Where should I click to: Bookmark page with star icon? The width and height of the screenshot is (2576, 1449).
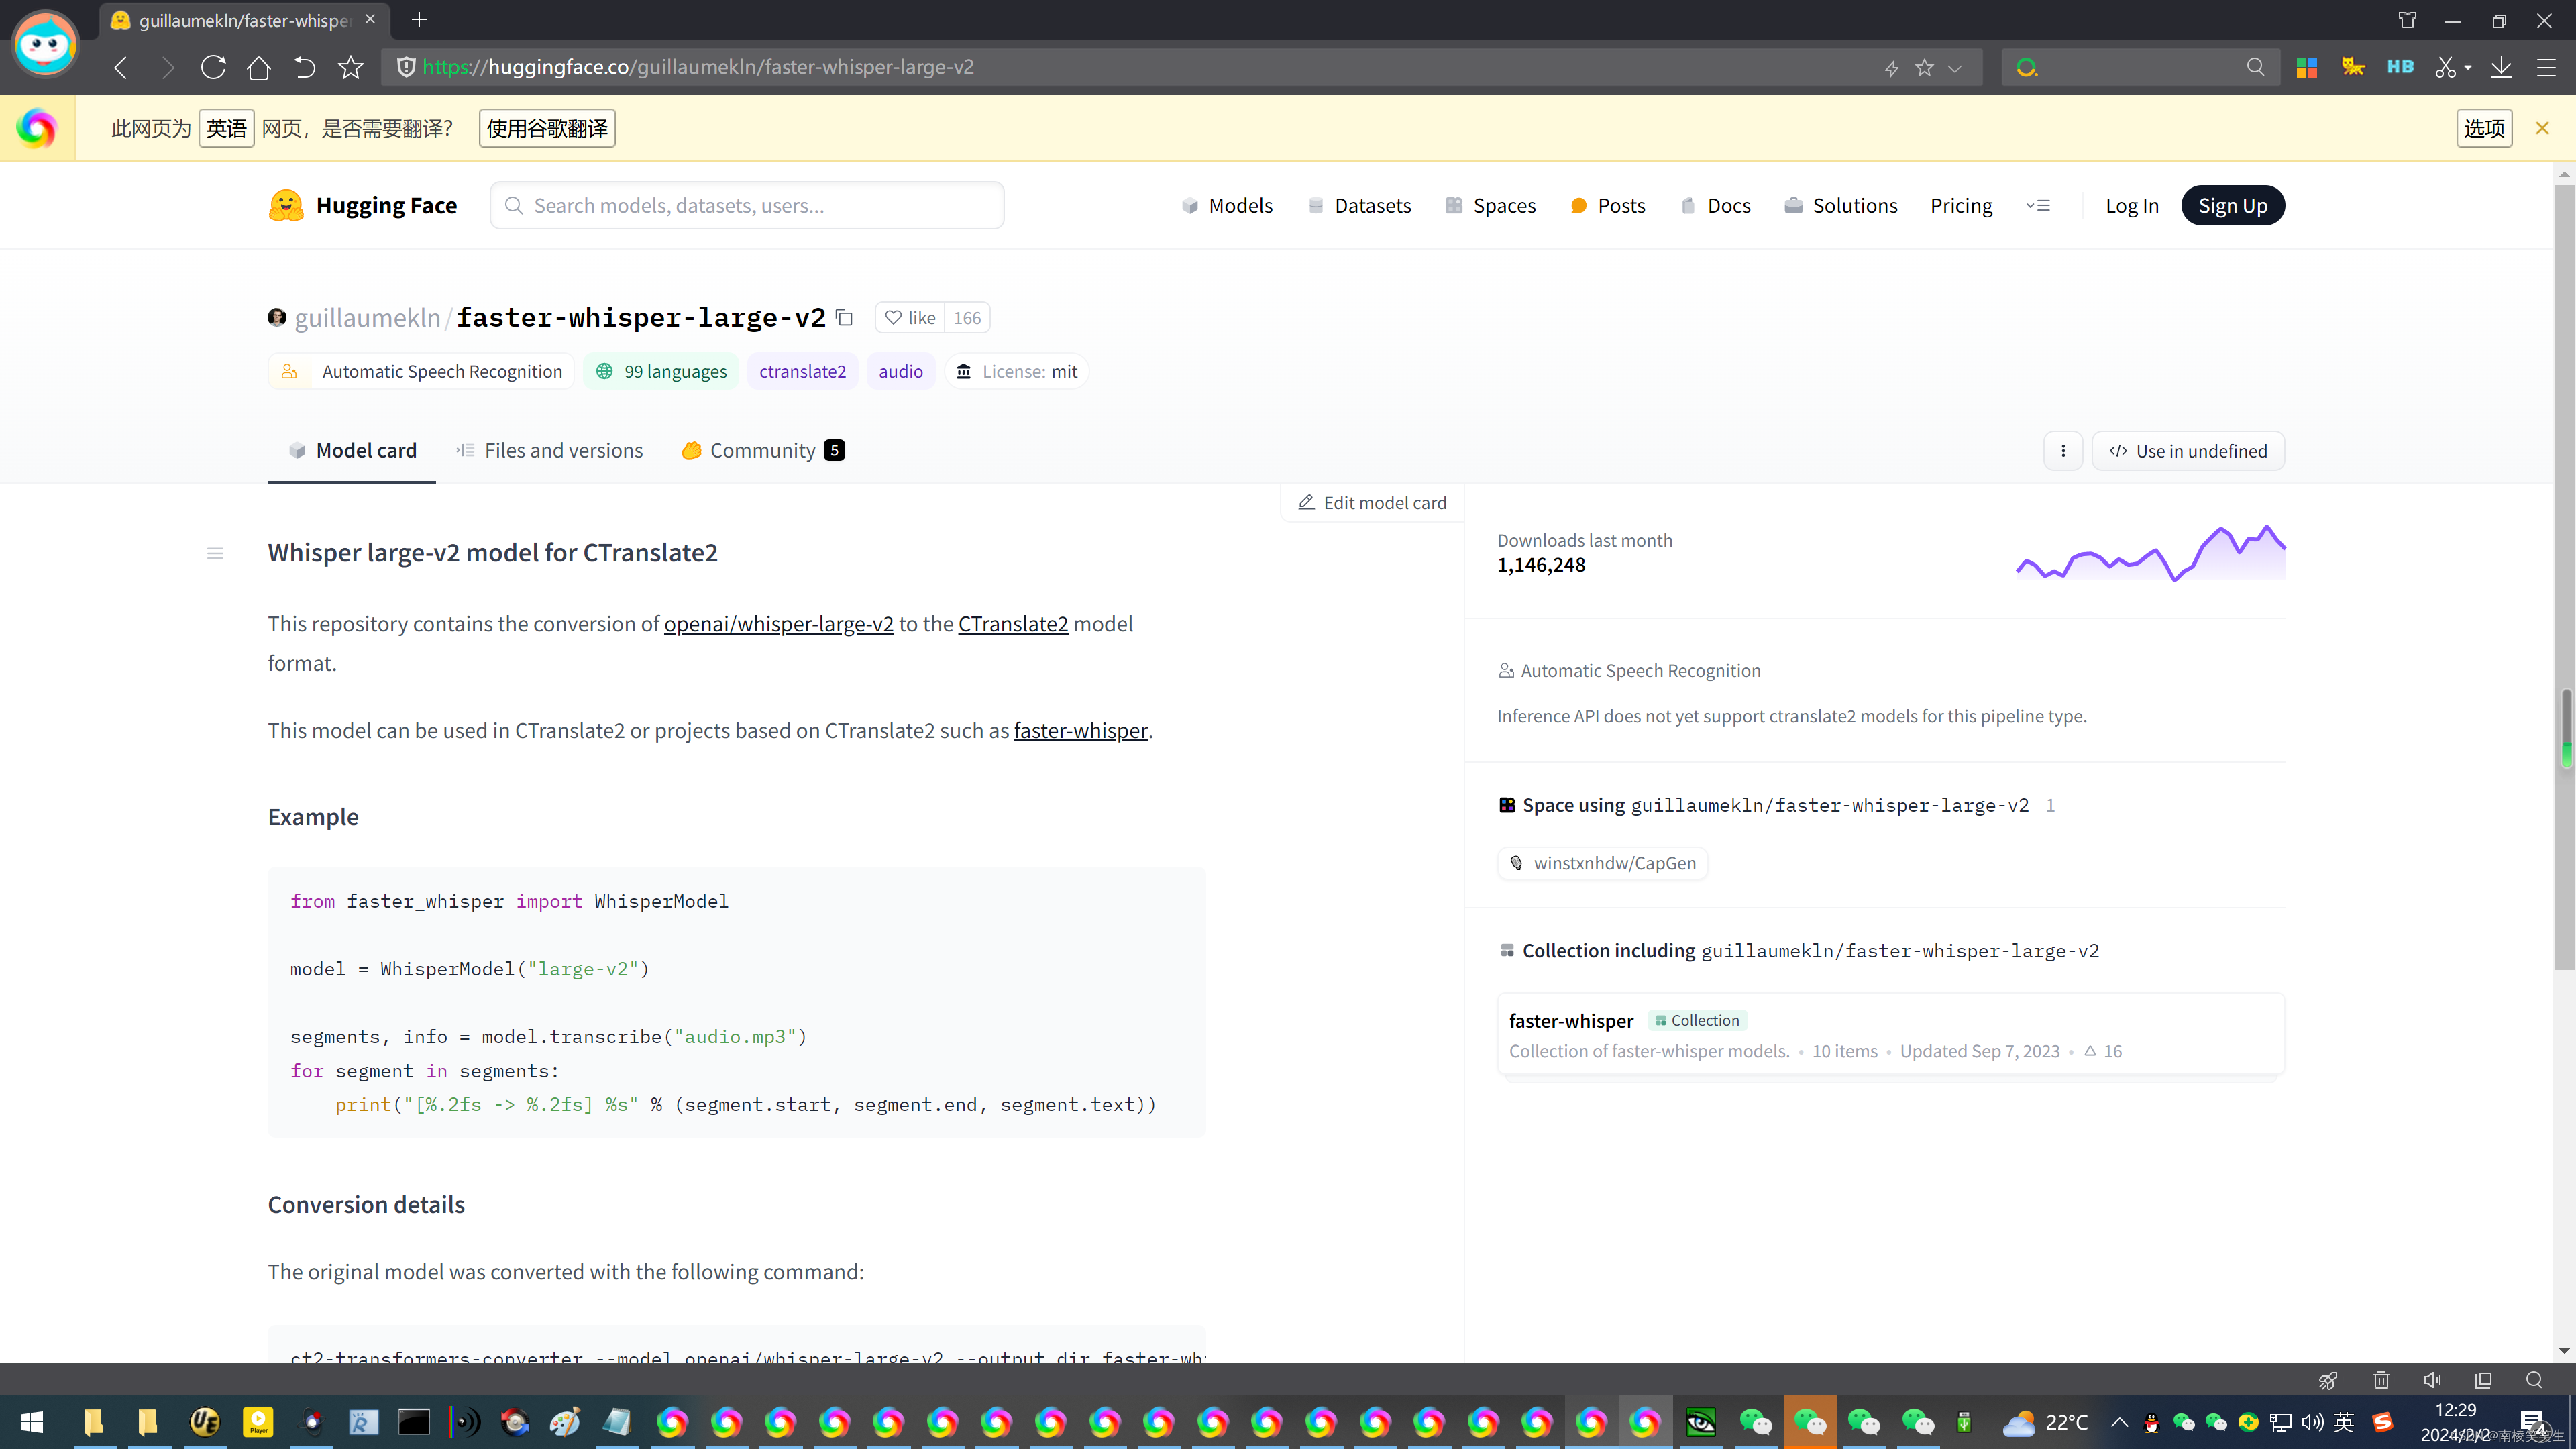pyautogui.click(x=350, y=67)
